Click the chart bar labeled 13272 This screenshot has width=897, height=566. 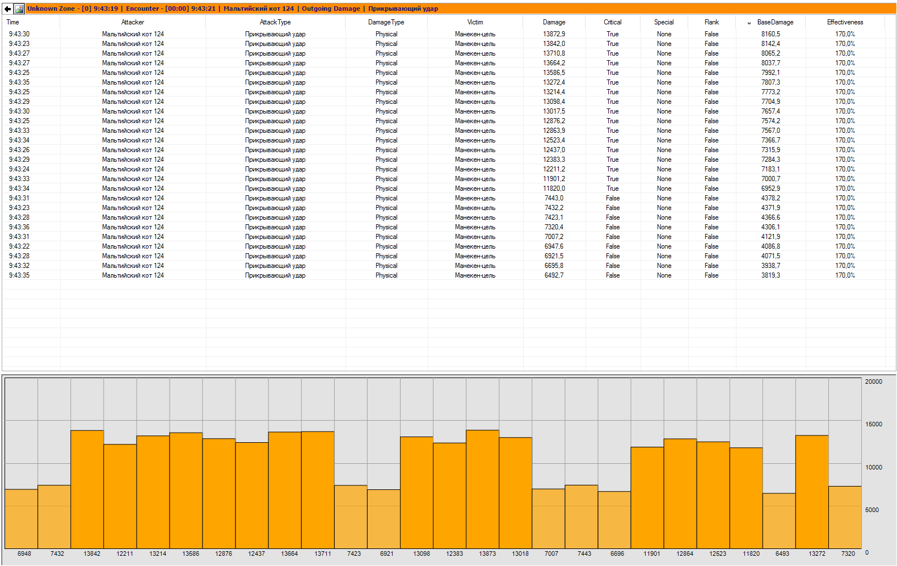[812, 492]
